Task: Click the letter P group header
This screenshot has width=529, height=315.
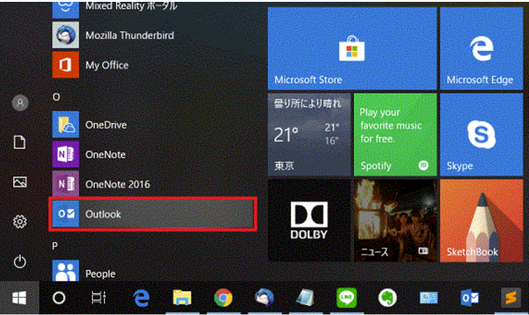Action: click(55, 246)
